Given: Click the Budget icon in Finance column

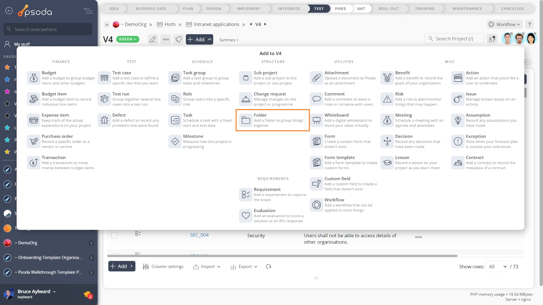Looking at the screenshot, I should (34, 78).
